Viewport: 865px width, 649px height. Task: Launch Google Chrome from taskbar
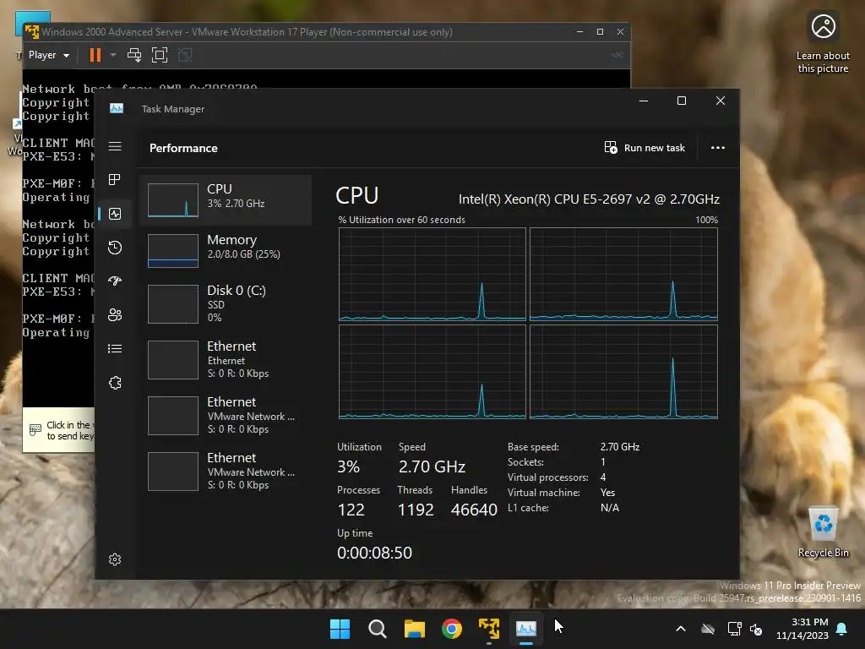click(452, 629)
